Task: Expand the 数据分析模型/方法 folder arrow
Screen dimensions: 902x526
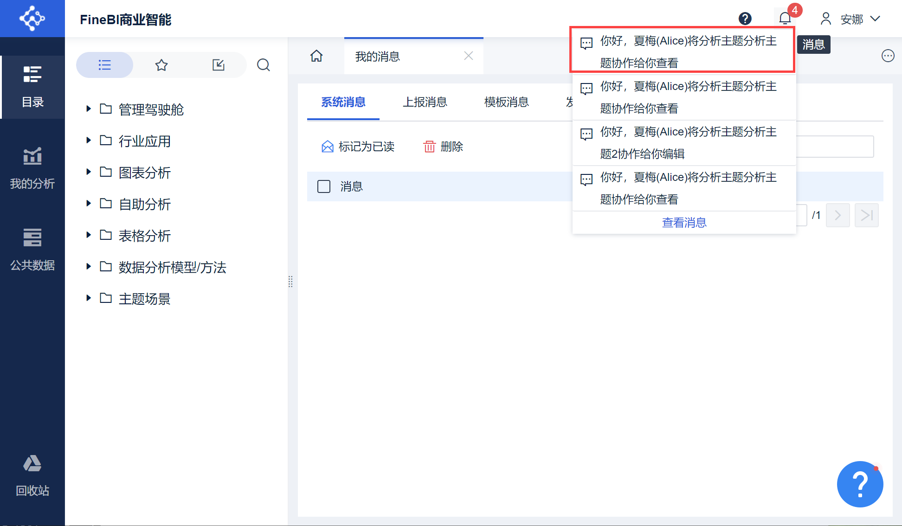Action: click(x=89, y=267)
